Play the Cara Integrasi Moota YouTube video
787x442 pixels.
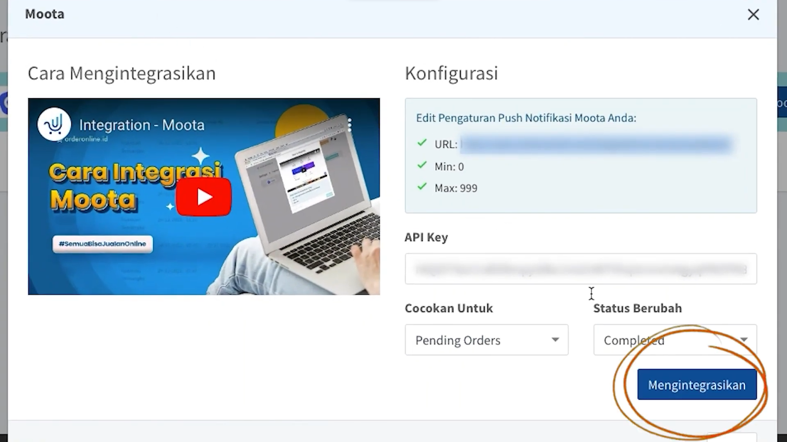click(x=204, y=197)
